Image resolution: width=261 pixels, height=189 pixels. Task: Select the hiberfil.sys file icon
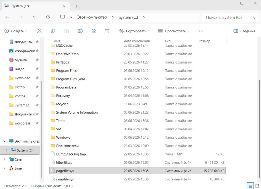(x=53, y=162)
